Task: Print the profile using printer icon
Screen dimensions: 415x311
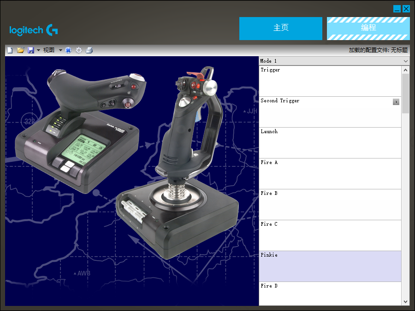Action: [89, 50]
